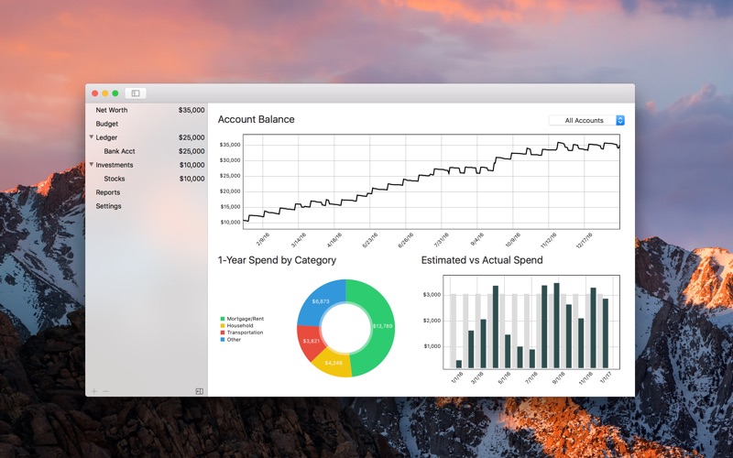Select the Stocks investment item

point(147,179)
